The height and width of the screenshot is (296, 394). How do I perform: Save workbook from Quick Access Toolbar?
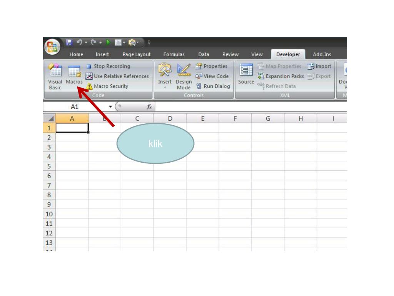(69, 42)
